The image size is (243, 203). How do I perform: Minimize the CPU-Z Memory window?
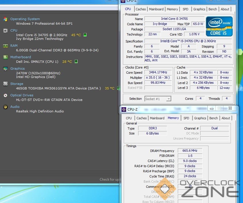point(211,108)
